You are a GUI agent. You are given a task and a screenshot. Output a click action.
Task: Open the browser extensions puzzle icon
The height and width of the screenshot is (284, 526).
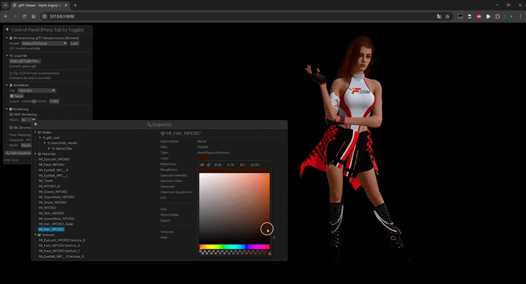tap(498, 16)
